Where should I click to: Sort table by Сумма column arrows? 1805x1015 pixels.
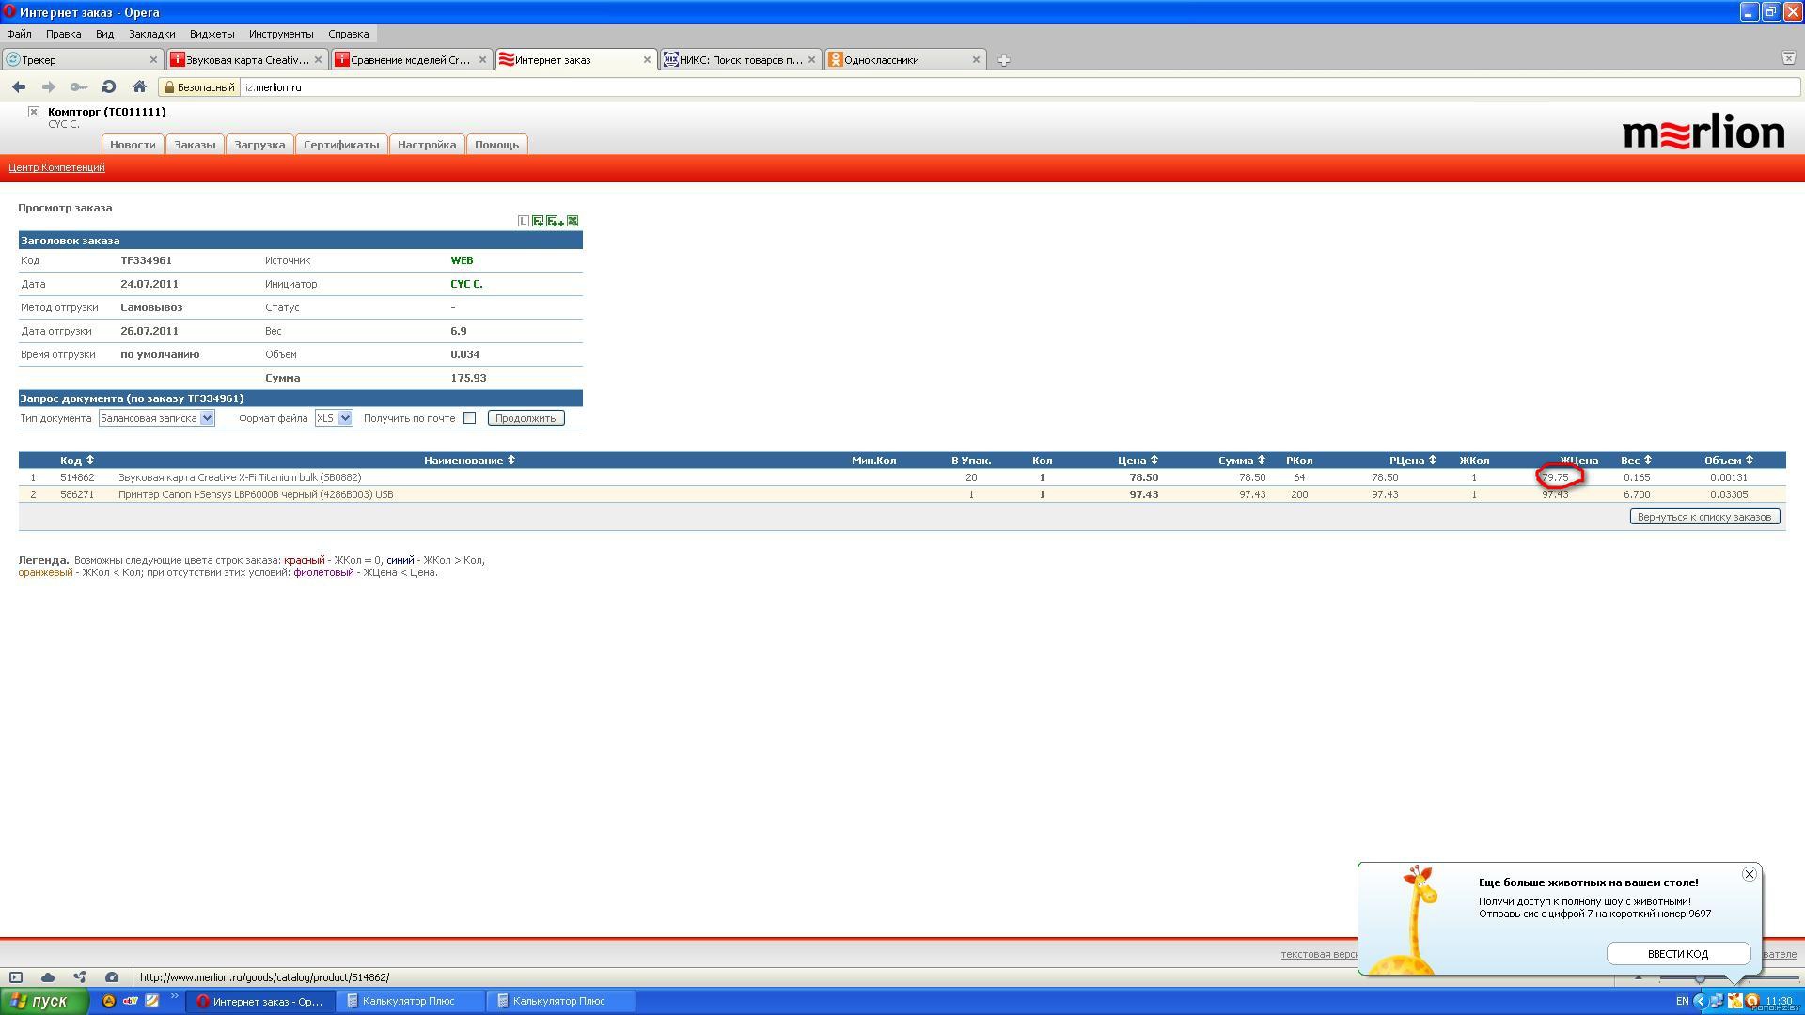point(1262,461)
